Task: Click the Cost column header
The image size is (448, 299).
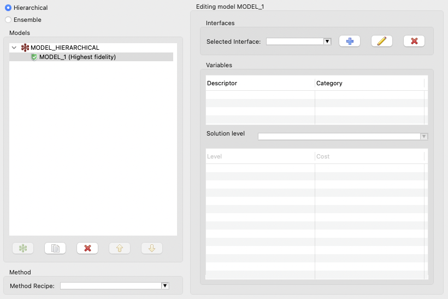Action: point(369,156)
